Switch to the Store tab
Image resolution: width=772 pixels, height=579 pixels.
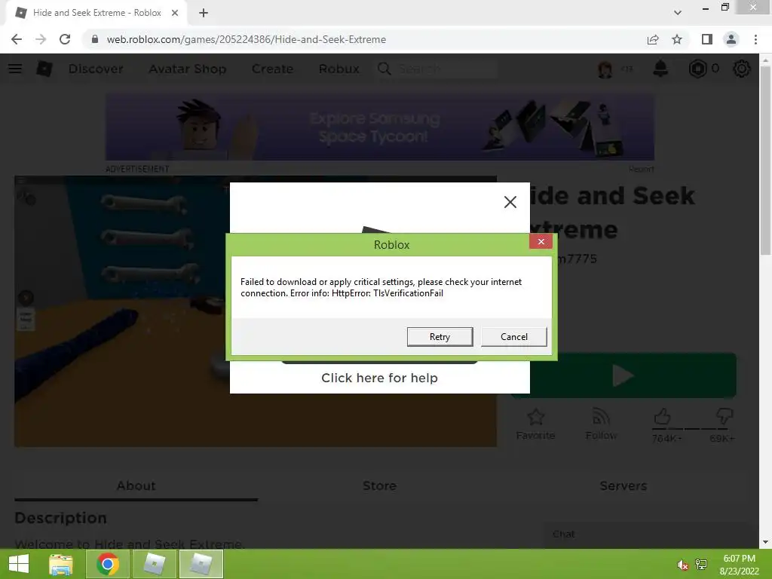coord(380,486)
